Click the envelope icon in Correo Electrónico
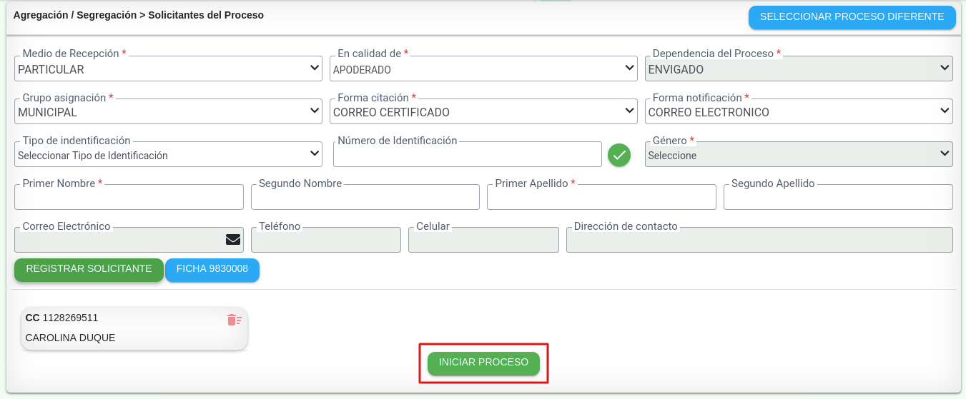 (x=233, y=240)
